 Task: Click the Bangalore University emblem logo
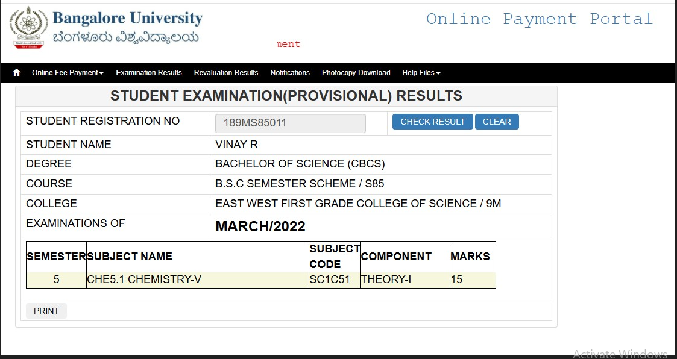tap(29, 28)
